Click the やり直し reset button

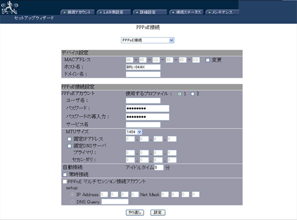pos(135,212)
